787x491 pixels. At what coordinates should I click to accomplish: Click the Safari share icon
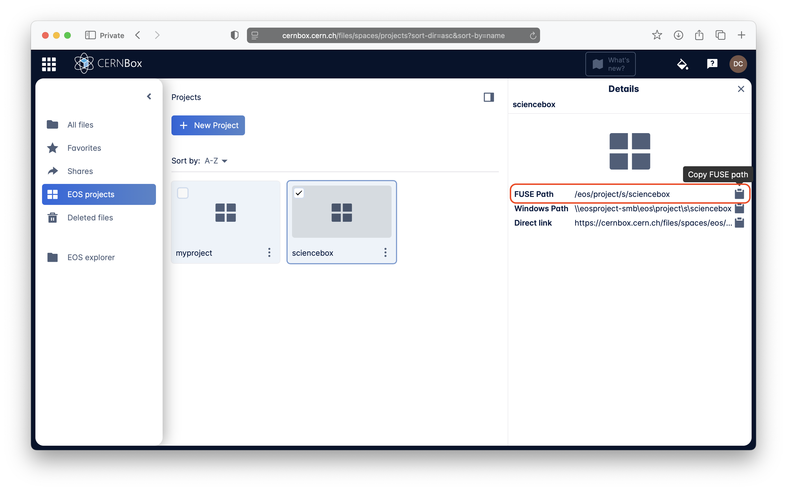(x=699, y=35)
